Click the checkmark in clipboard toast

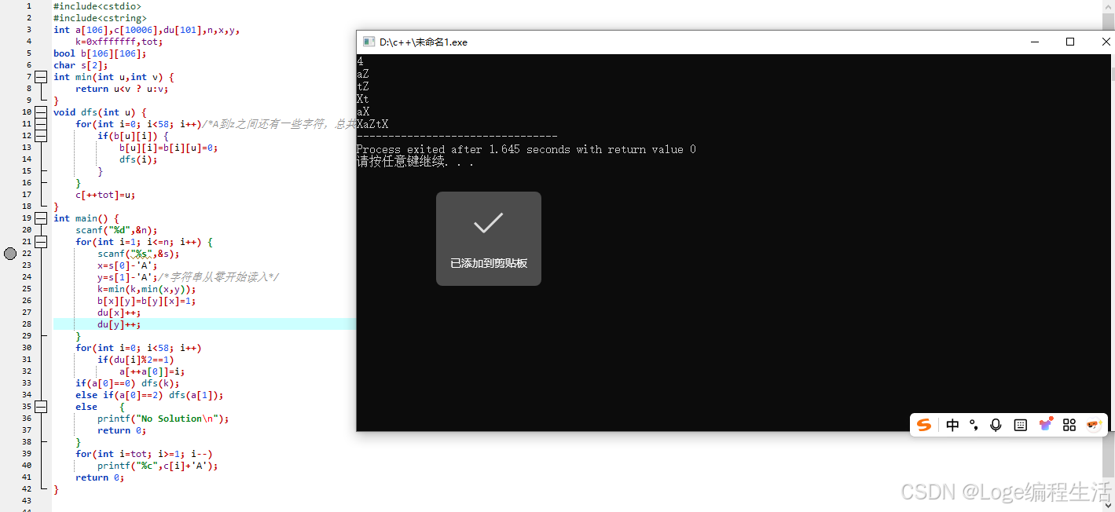point(488,224)
